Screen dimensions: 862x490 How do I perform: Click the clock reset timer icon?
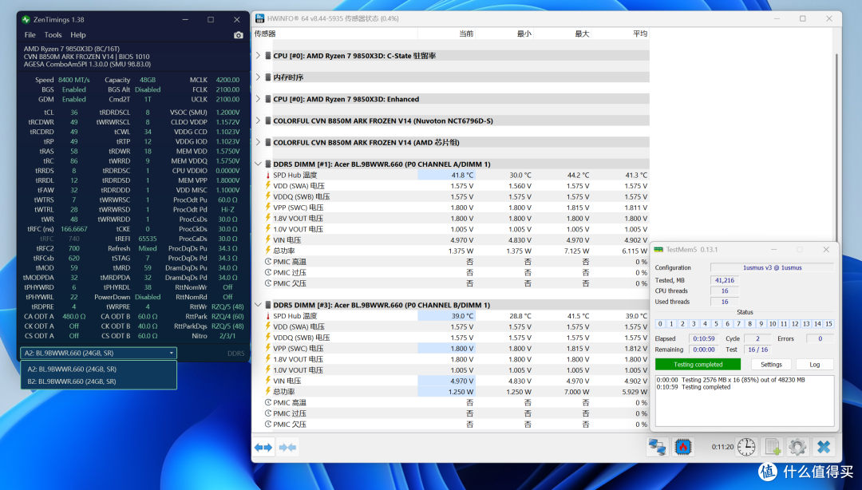746,447
